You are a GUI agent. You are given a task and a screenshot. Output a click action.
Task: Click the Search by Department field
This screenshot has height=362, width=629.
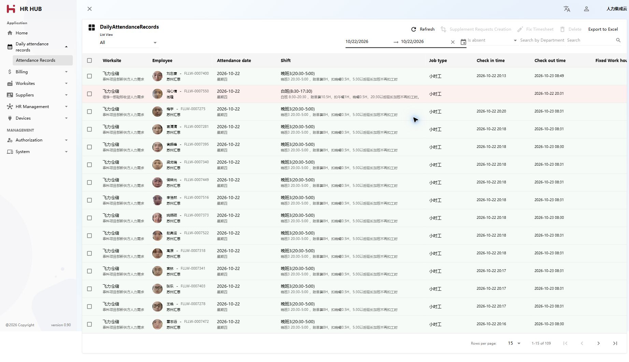(542, 40)
